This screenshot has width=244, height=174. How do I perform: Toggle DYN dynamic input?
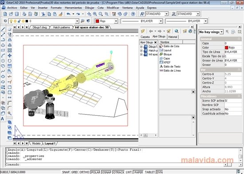point(160,172)
